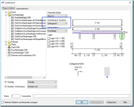Click the frame icon of Rahmen mit Einzelstützen.S03
Screen dimensions: 134x107
tap(9, 55)
